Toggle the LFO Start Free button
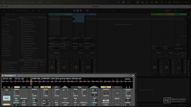 click(65, 100)
